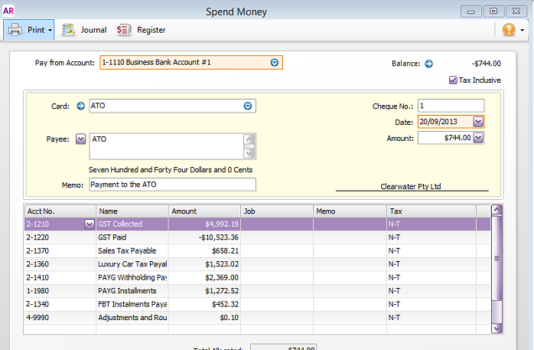
Task: Toggle the Tax Inclusive checkbox
Action: tap(453, 80)
